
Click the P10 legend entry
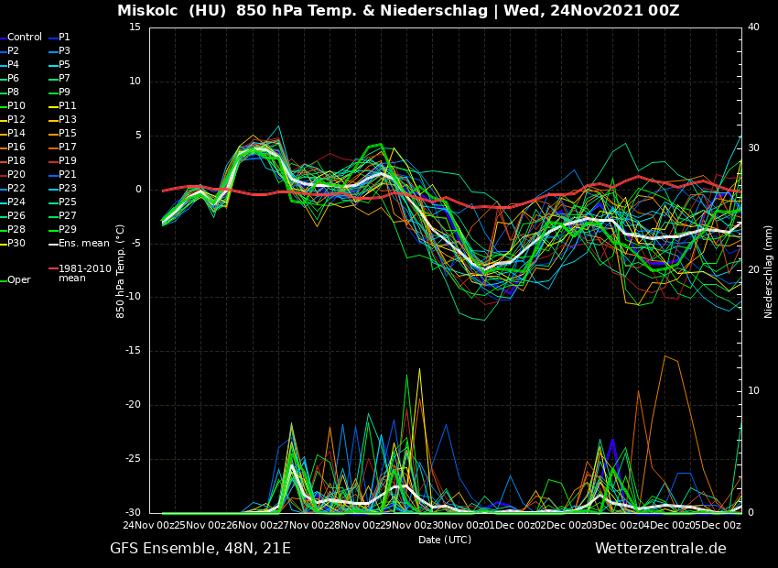(x=16, y=106)
